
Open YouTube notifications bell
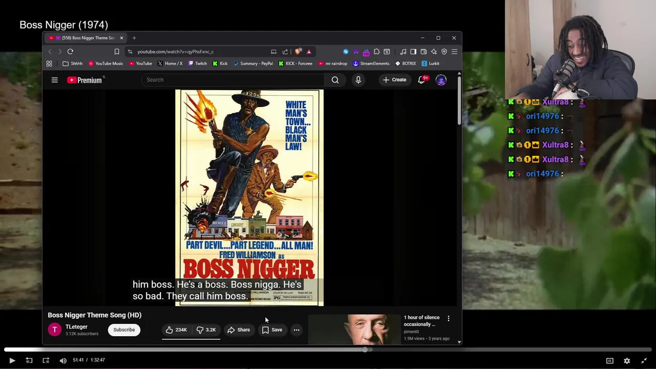click(x=422, y=80)
